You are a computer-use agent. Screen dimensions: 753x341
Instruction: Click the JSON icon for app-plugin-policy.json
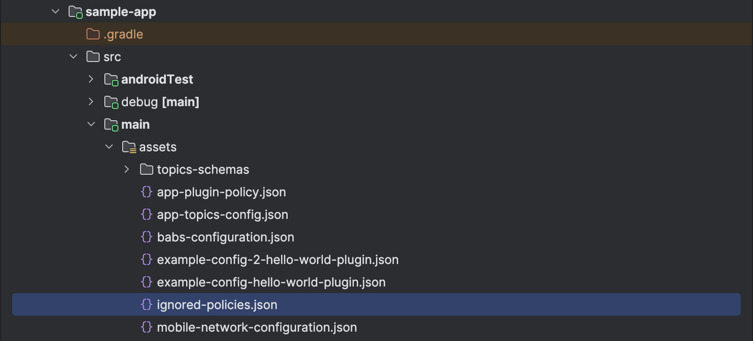(x=147, y=192)
